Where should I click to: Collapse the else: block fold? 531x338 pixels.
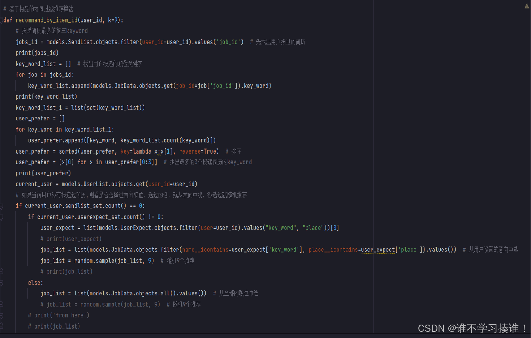coord(1,283)
